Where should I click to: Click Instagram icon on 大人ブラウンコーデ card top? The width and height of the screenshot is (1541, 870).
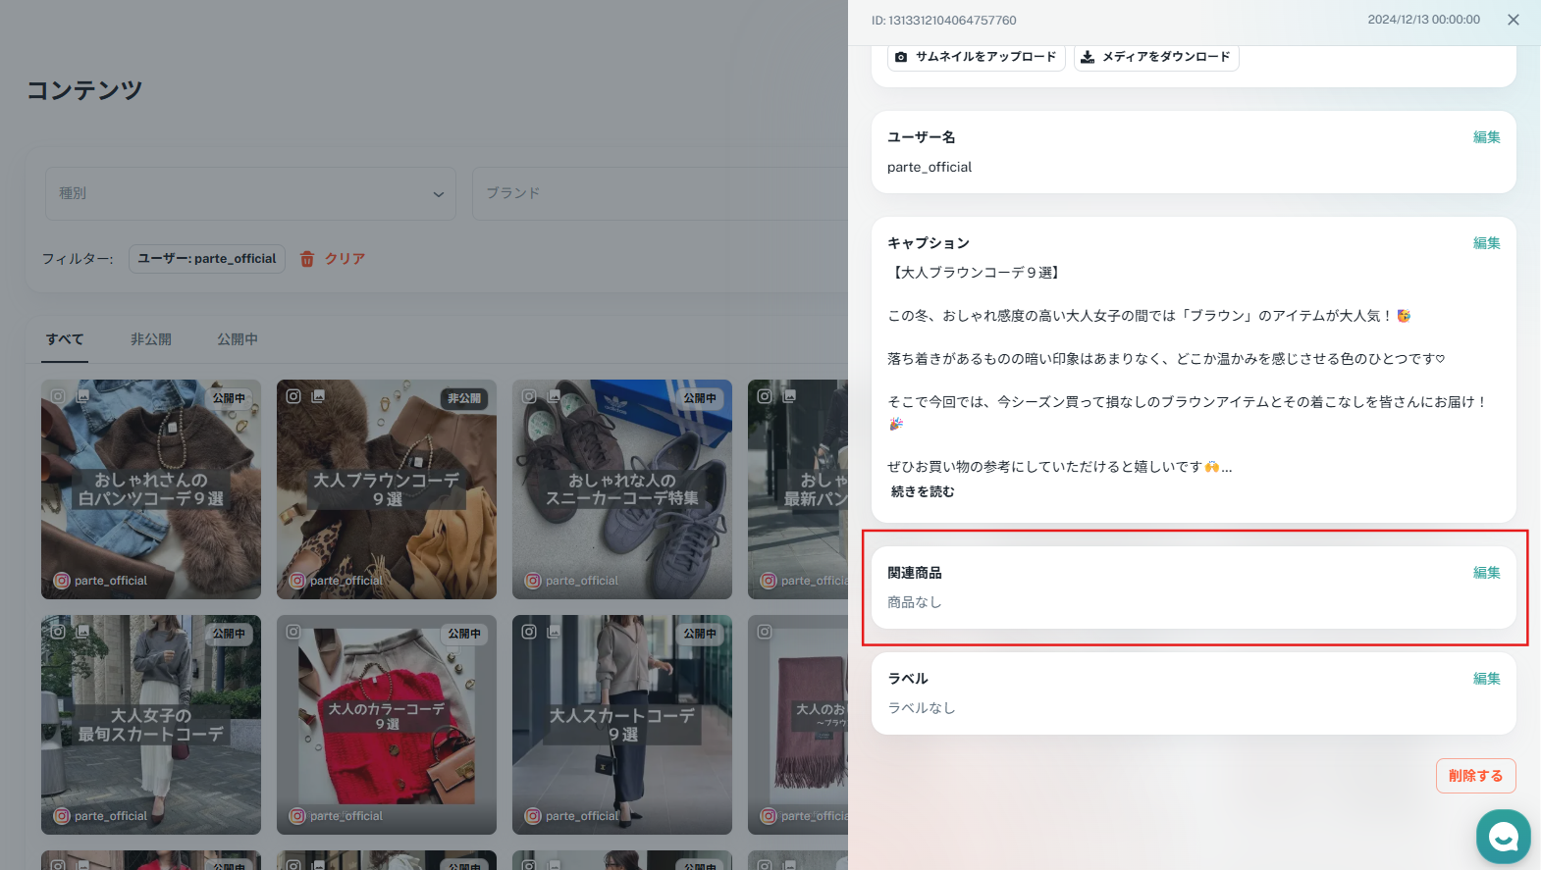pos(293,396)
